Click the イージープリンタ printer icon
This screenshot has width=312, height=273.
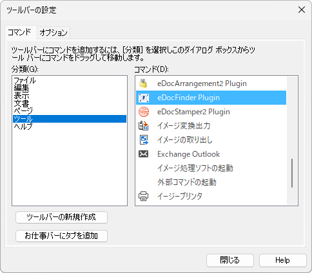[x=143, y=196]
